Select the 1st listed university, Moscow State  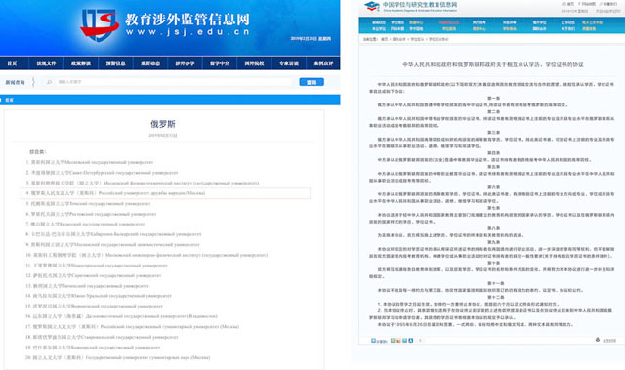coord(90,162)
